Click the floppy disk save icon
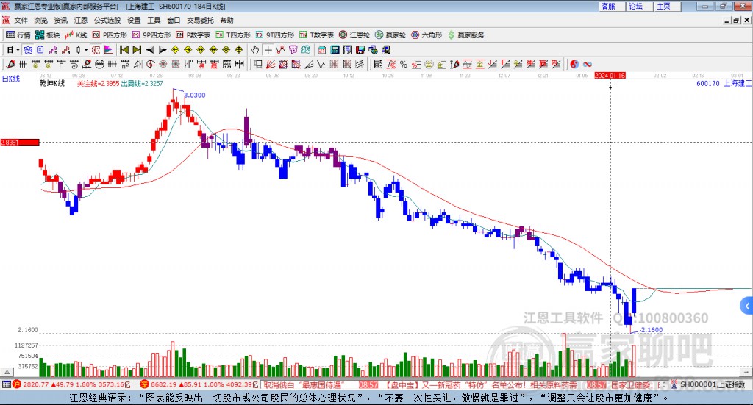 [x=360, y=50]
